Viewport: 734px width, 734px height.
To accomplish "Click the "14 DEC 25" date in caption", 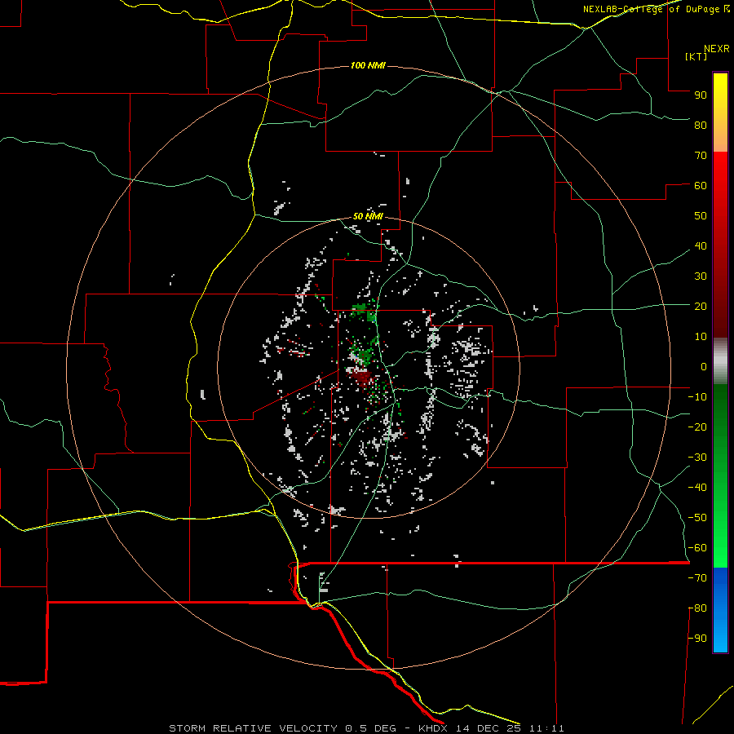I will pyautogui.click(x=489, y=728).
